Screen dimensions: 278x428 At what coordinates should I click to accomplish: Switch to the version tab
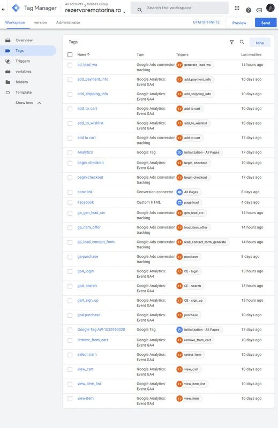pos(41,22)
